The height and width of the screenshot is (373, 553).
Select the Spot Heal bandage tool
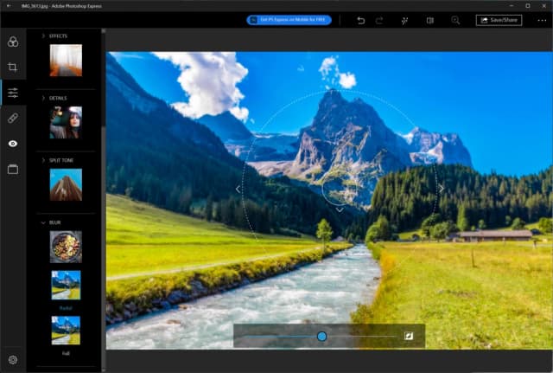click(13, 118)
